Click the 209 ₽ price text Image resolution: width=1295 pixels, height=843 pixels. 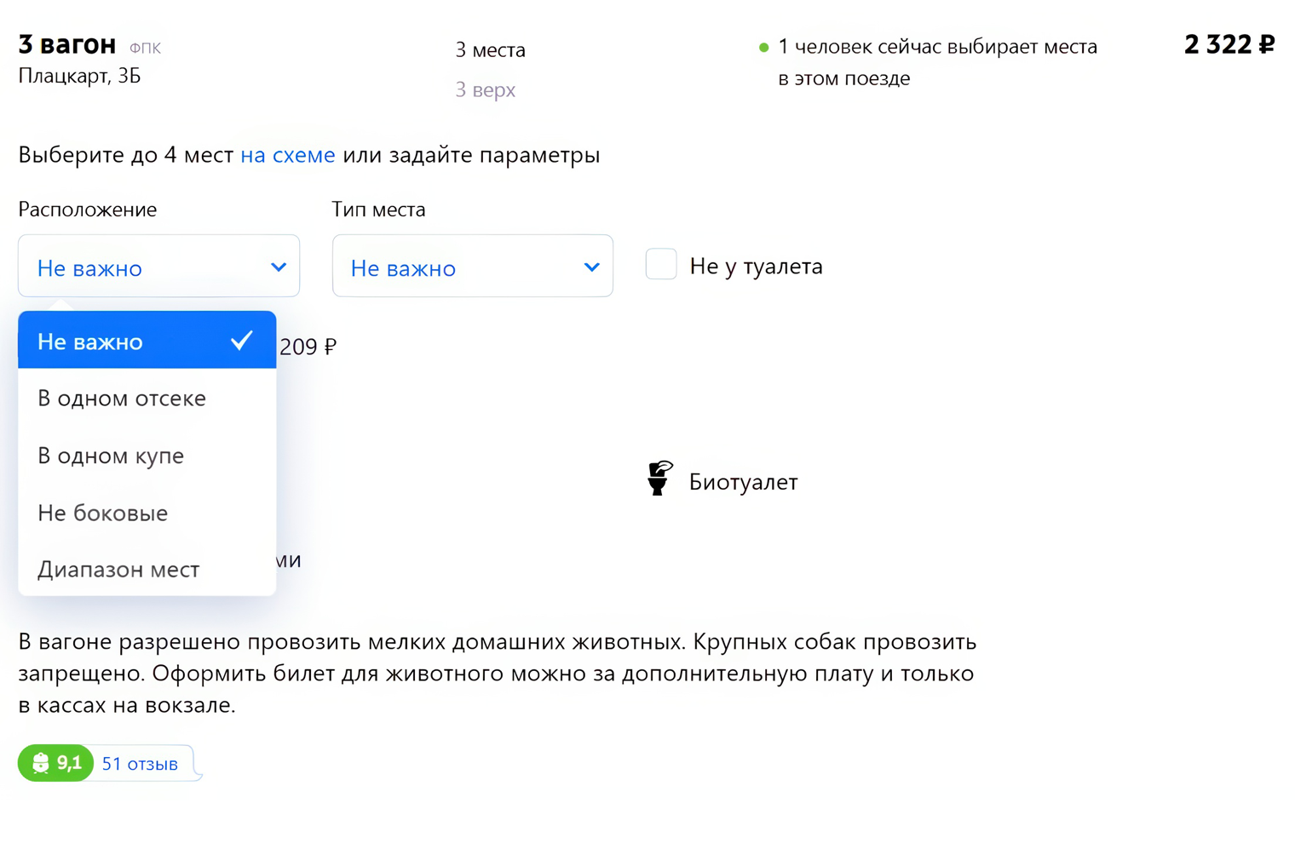point(308,347)
